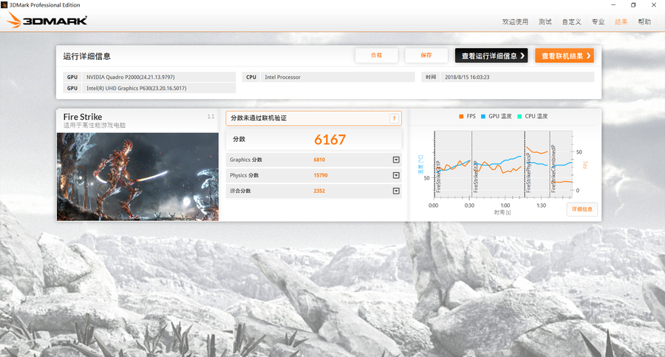Image resolution: width=665 pixels, height=357 pixels.
Task: Open the 自定义 tab
Action: [x=571, y=21]
